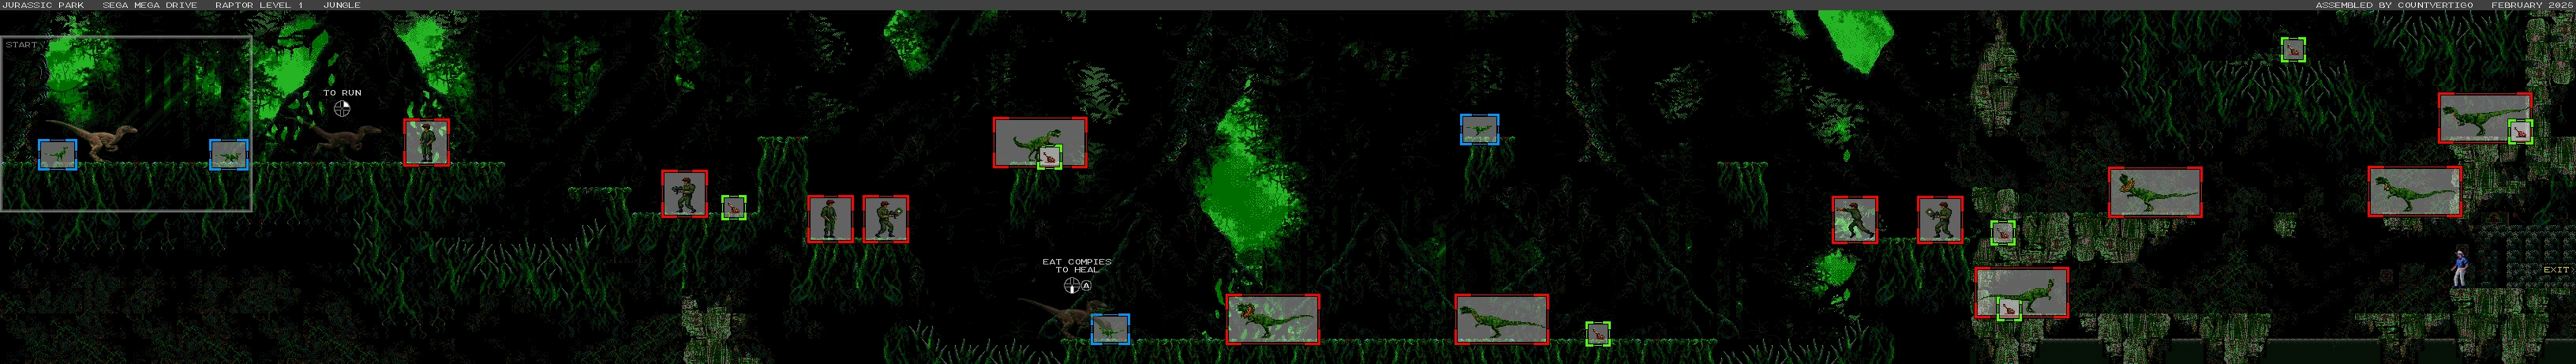2576x364 pixels.
Task: Select the frilled dilophosaurus on the lower jungle floor
Action: click(1273, 319)
